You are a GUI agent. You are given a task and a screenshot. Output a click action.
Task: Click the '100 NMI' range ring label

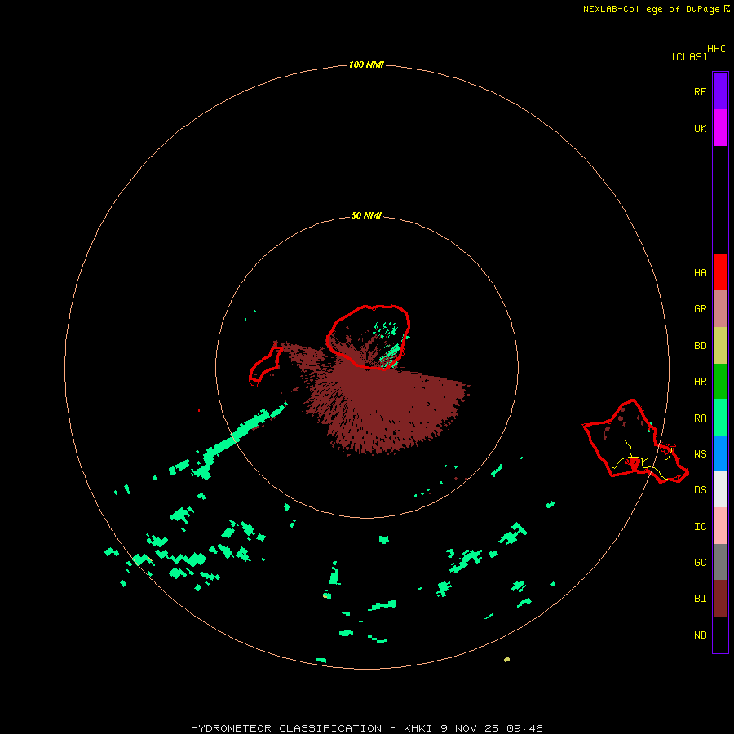366,64
